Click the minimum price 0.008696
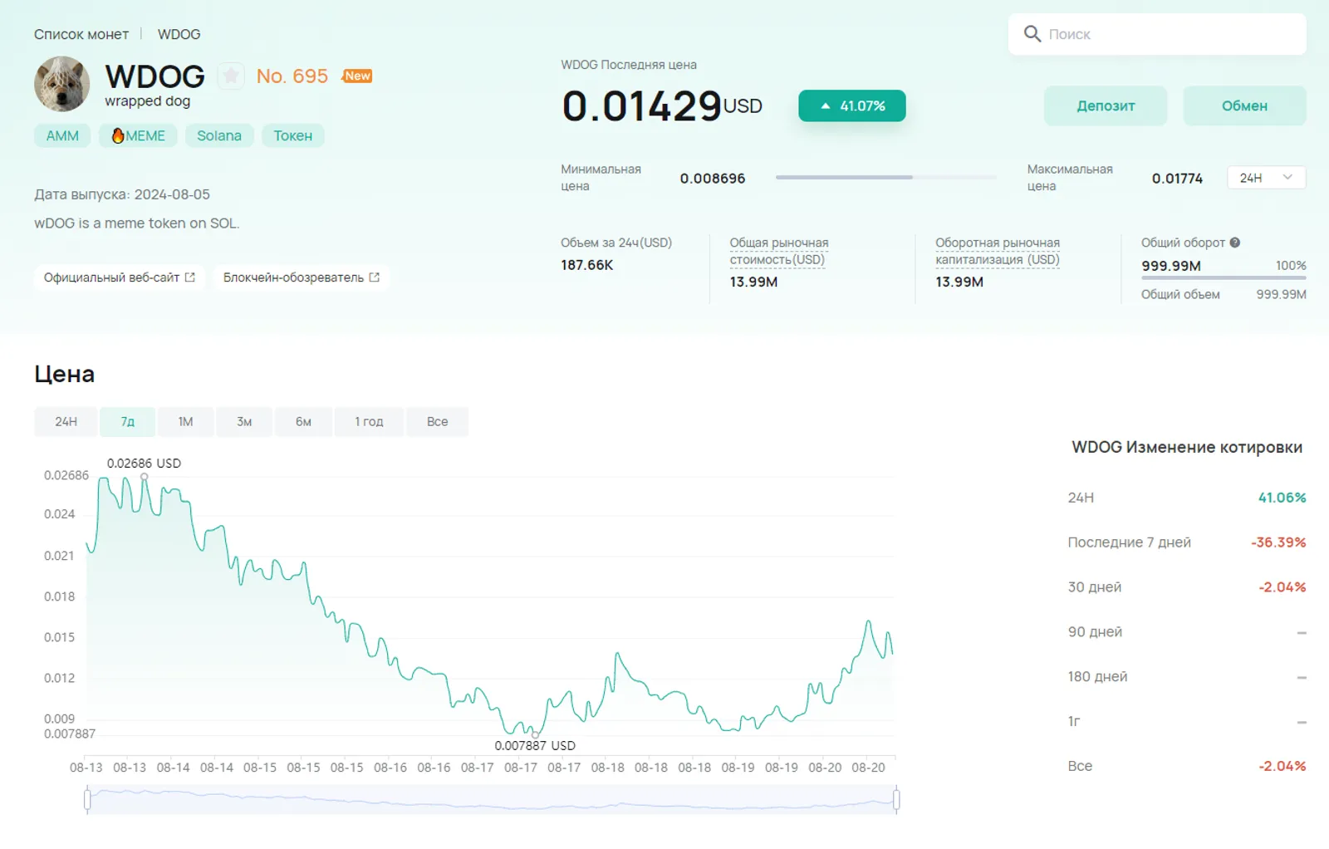 click(x=713, y=179)
